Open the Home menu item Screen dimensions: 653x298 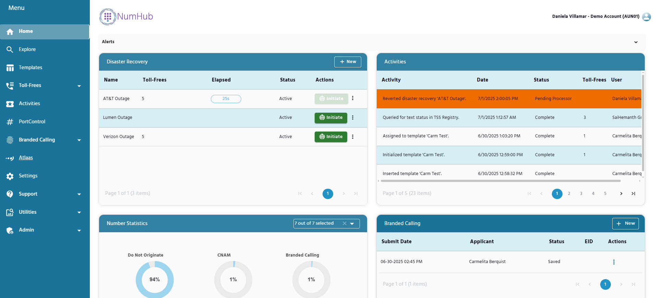45,32
